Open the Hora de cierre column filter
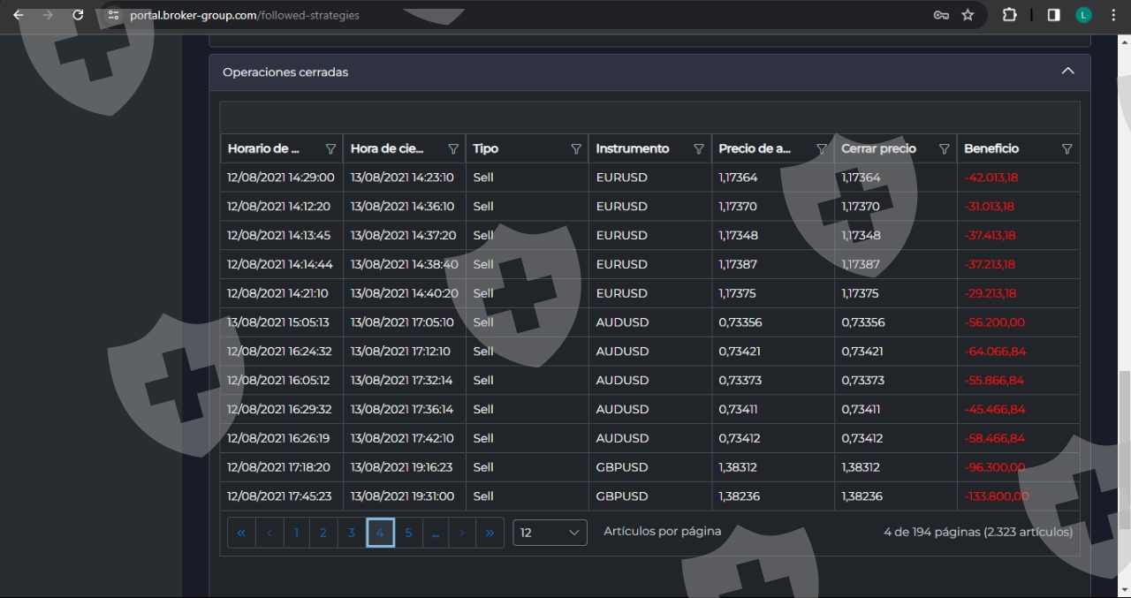Viewport: 1131px width, 598px height. pyautogui.click(x=453, y=149)
